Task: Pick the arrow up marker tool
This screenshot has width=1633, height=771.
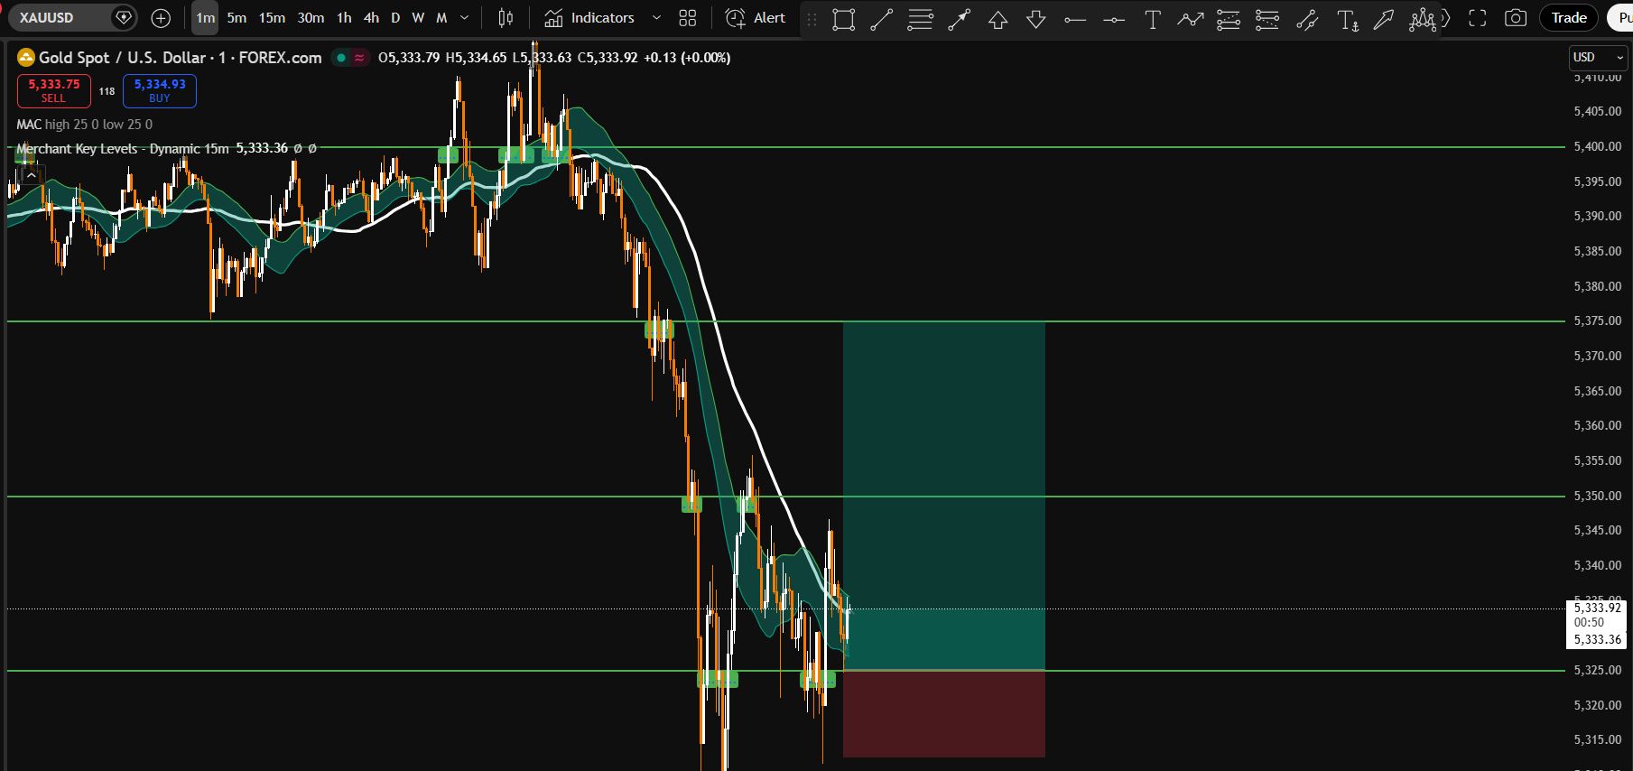Action: 997,19
